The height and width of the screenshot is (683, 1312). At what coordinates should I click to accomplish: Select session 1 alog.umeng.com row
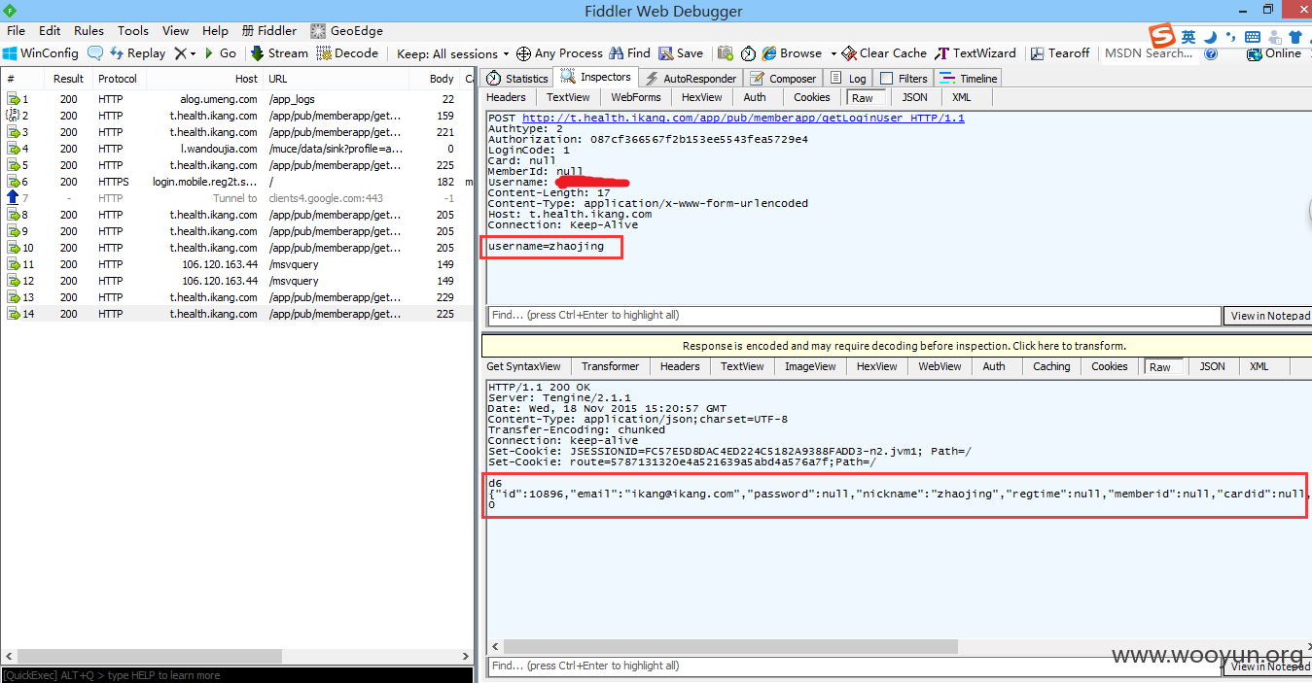237,99
